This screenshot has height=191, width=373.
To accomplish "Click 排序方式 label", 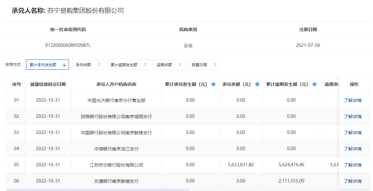I will (x=13, y=64).
